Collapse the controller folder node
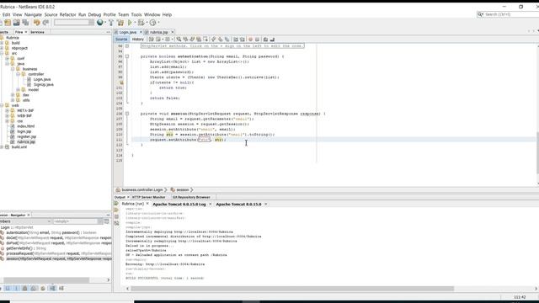 [x=19, y=74]
